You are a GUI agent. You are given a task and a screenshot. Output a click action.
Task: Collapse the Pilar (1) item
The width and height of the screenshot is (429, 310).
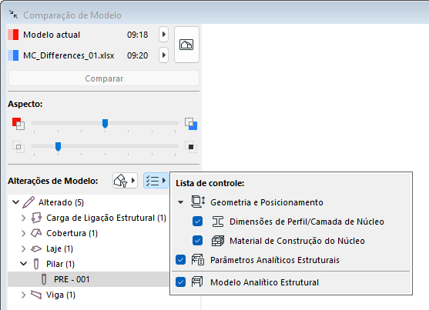[x=24, y=264]
